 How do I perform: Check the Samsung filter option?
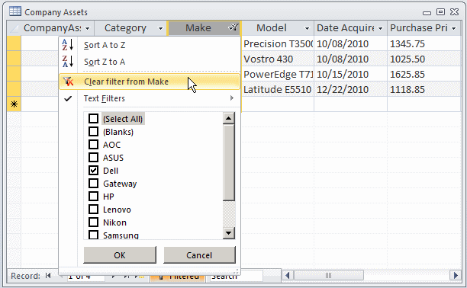coord(94,235)
